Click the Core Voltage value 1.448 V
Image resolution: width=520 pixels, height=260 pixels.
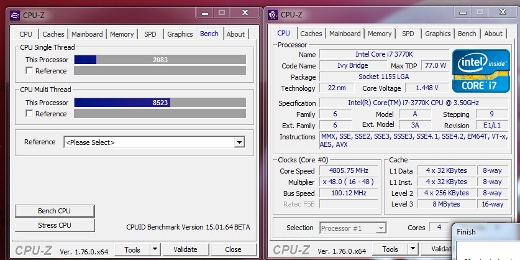click(x=427, y=88)
